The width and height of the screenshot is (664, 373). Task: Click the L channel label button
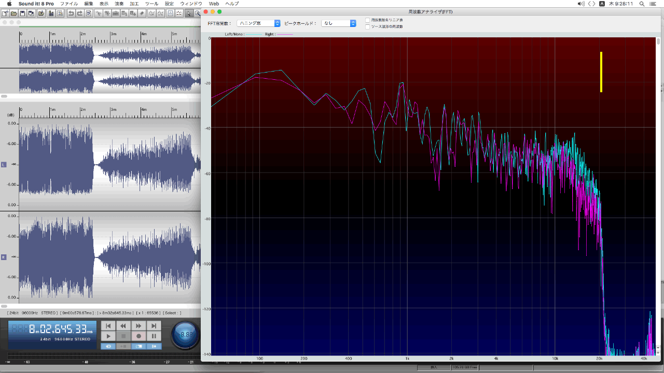4,164
